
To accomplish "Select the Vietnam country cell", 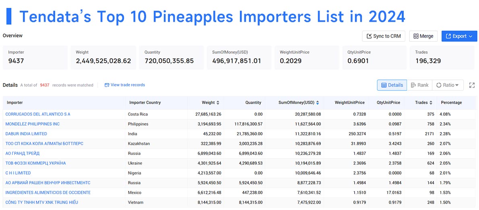I will pos(136,202).
